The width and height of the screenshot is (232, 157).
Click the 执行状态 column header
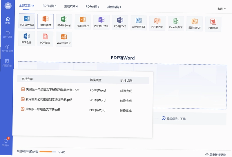(x=126, y=81)
